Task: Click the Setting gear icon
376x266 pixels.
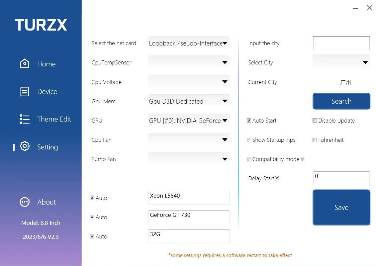Action: (x=25, y=146)
